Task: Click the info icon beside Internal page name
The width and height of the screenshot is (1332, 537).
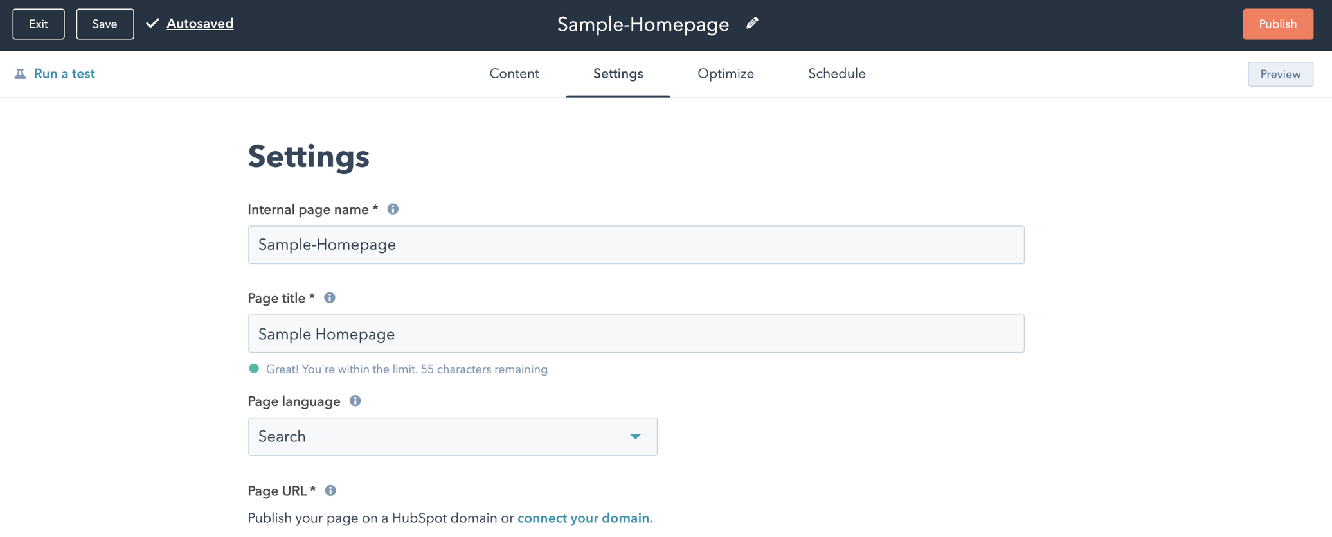Action: tap(393, 209)
